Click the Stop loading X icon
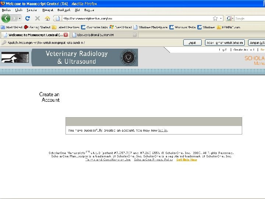This screenshot has width=265, height=199. pos(37,18)
